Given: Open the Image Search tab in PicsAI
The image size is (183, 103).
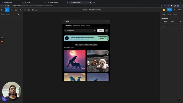Looking at the screenshot, I should pyautogui.click(x=76, y=25).
